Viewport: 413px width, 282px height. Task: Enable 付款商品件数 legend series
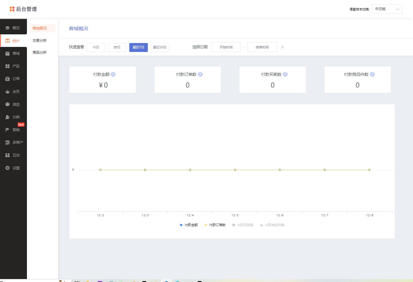click(272, 225)
